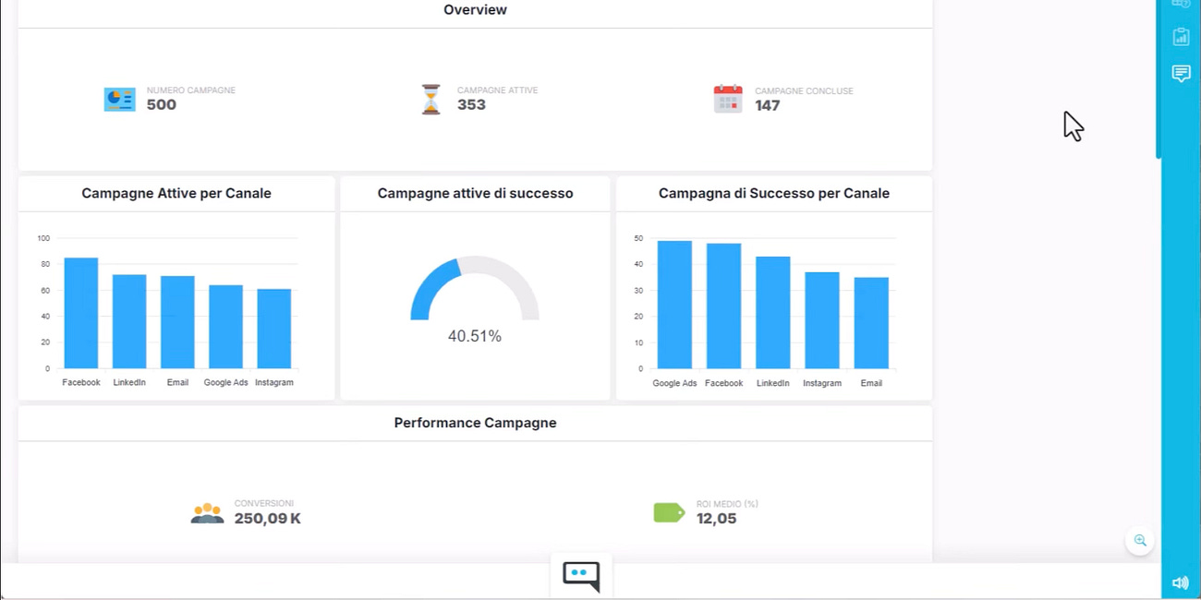Mute audio via the speaker icon

pyautogui.click(x=1180, y=582)
